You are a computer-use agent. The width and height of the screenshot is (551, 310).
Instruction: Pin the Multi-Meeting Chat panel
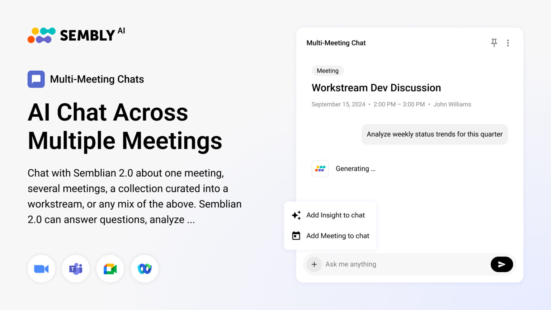(x=494, y=43)
